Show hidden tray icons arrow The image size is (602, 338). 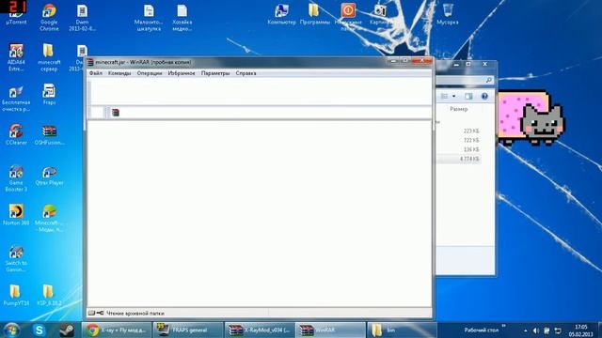pyautogui.click(x=525, y=330)
